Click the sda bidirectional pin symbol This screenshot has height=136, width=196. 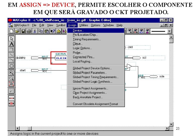(154, 77)
